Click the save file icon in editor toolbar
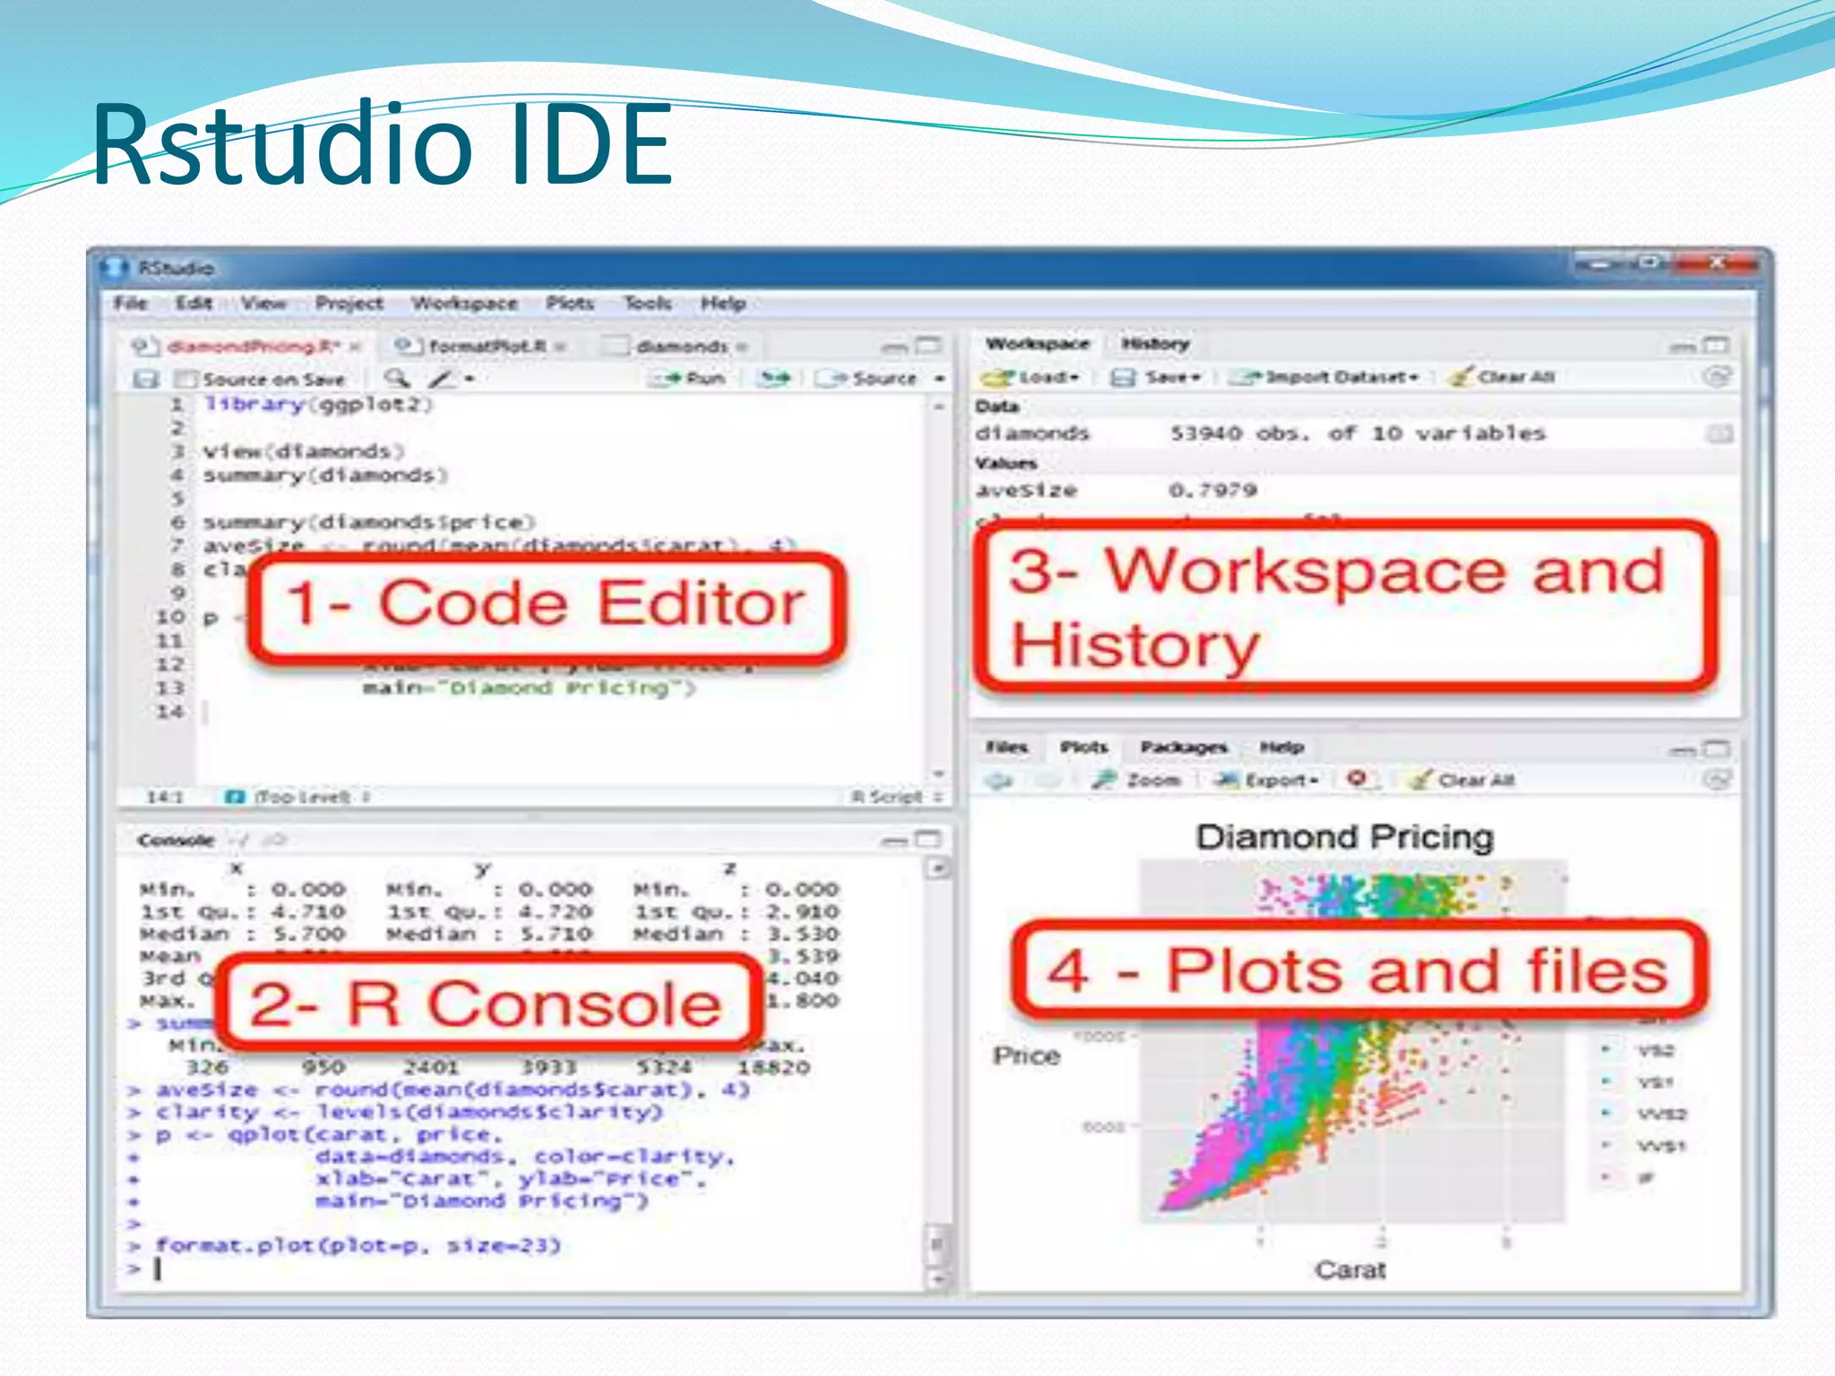The width and height of the screenshot is (1835, 1376). click(145, 379)
